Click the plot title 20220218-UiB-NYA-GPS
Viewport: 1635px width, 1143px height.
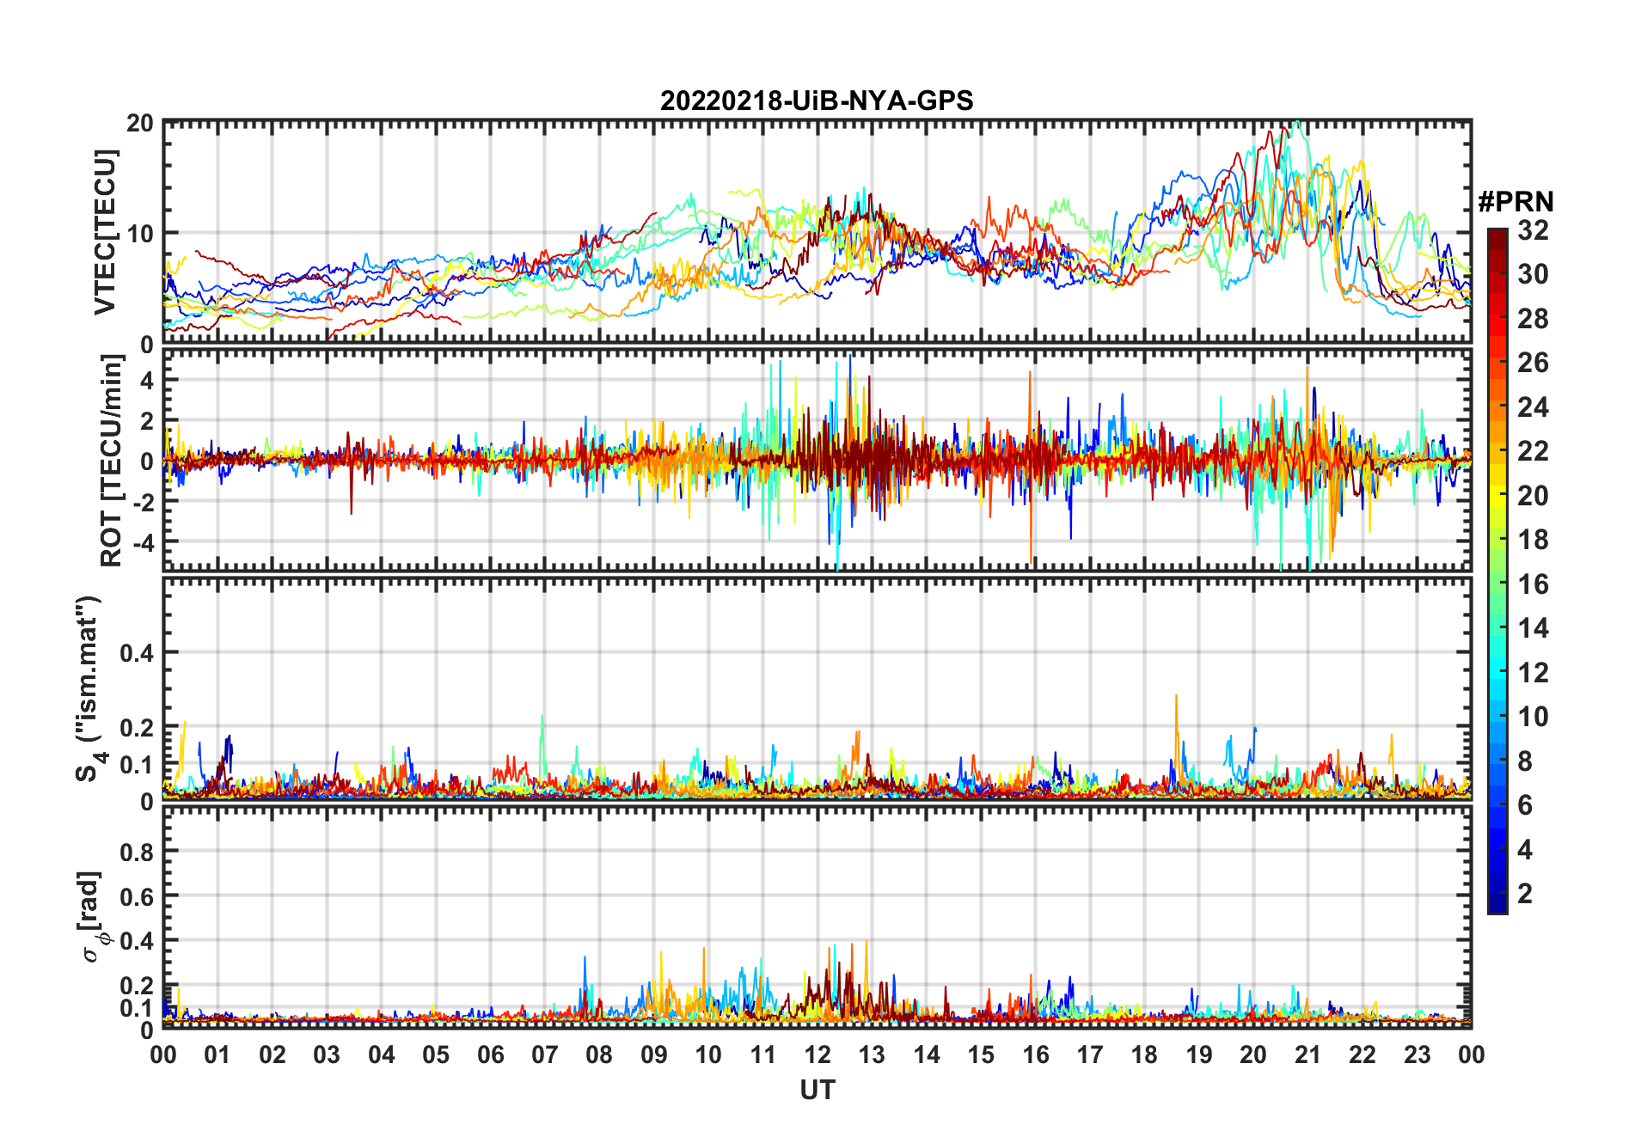(x=817, y=101)
